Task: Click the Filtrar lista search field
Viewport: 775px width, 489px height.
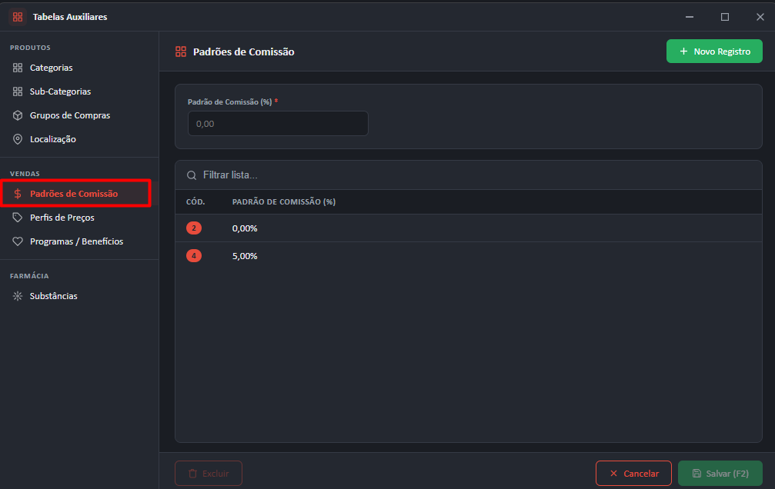Action: tap(469, 175)
